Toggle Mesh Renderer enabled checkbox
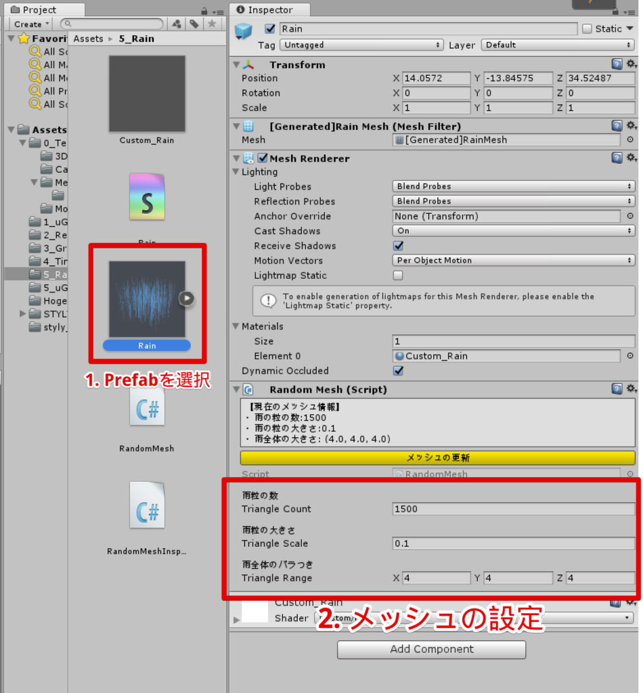This screenshot has height=693, width=643. click(263, 158)
